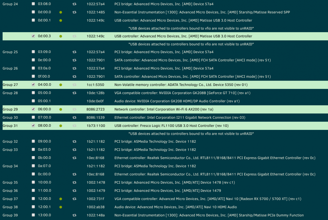Check the SATA controller 0e:00.0 checkbox
Image resolution: width=328 pixels, height=220 pixels.
[33, 60]
